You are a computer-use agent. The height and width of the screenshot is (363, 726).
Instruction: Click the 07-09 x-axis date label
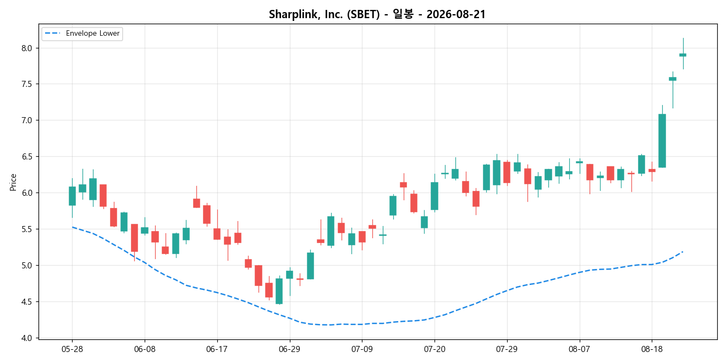(362, 349)
